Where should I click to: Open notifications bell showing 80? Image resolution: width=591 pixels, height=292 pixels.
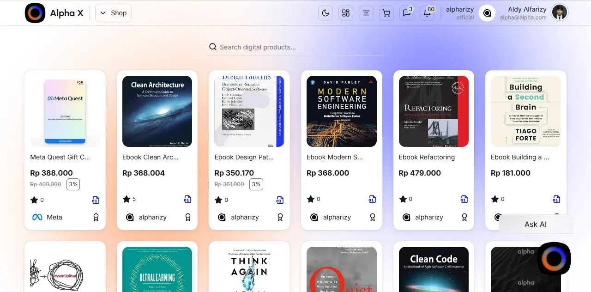click(x=427, y=13)
